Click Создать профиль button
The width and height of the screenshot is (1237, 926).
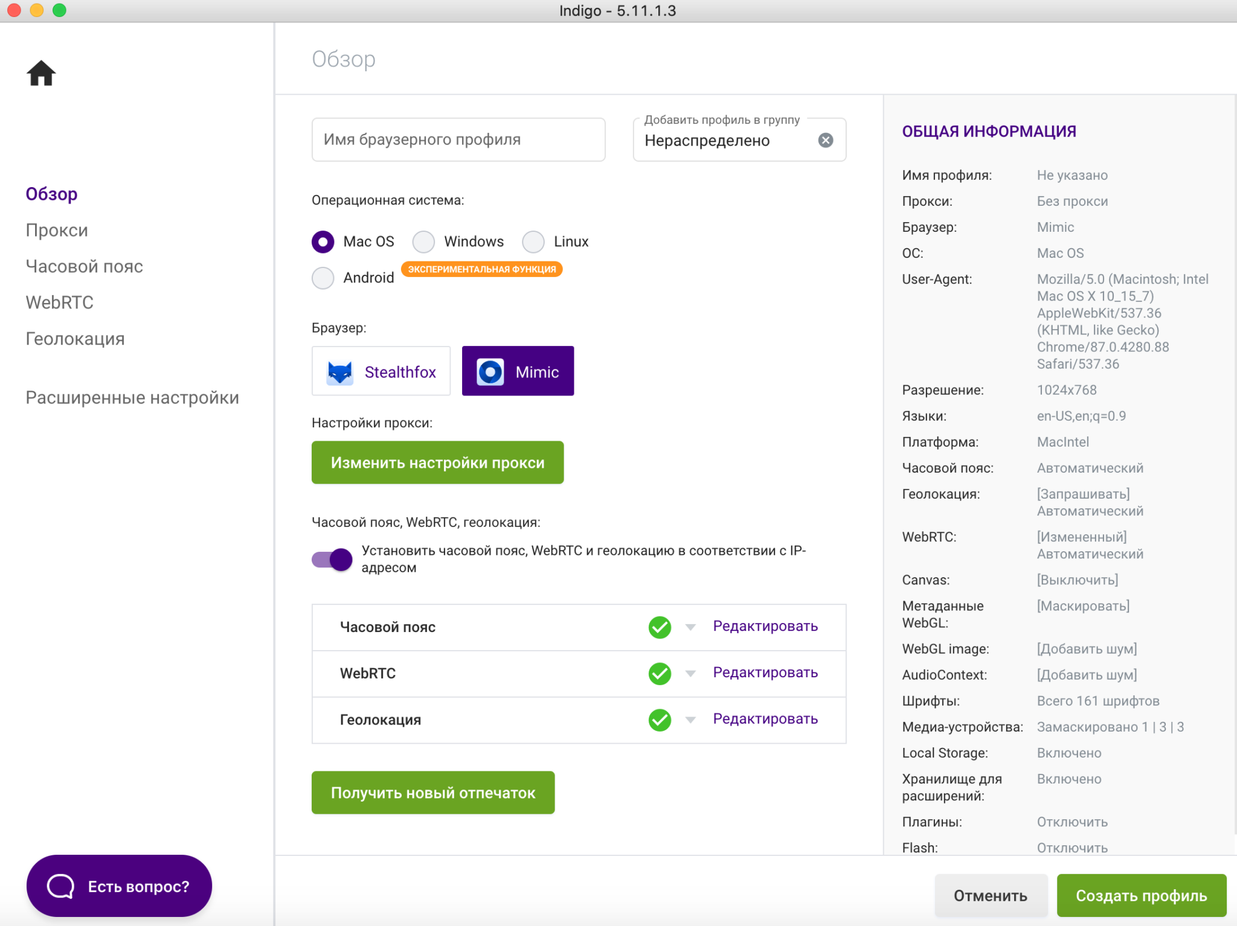click(x=1142, y=895)
